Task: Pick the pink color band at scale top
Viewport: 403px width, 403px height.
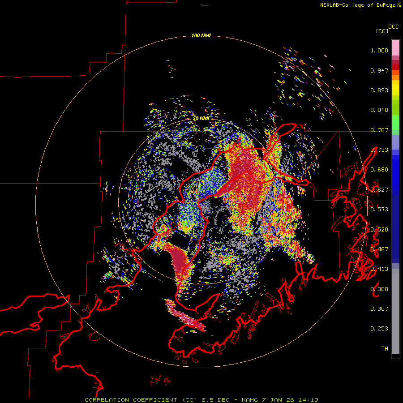Action: (395, 47)
